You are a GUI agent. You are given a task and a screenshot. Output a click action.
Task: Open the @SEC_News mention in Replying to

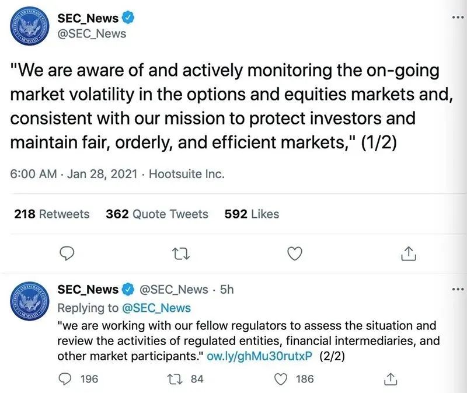pyautogui.click(x=156, y=308)
